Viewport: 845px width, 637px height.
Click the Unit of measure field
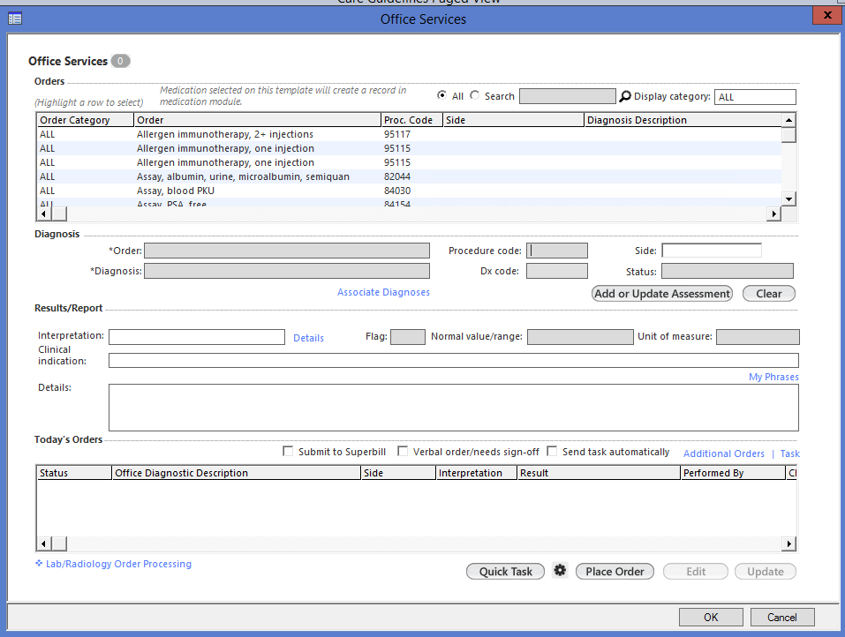[x=758, y=337]
